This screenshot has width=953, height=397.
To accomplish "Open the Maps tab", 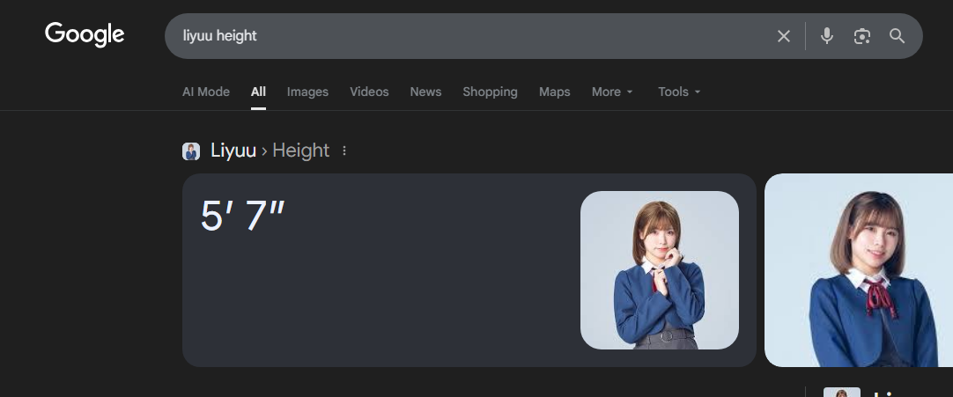I will tap(554, 92).
